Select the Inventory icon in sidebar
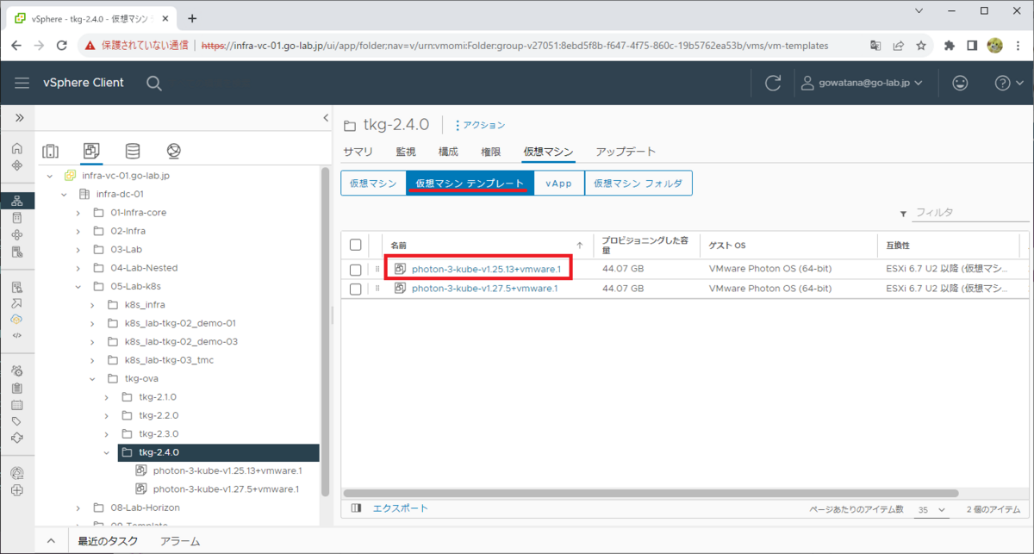The height and width of the screenshot is (554, 1034). 17,201
